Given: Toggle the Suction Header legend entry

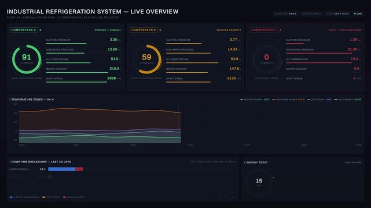Looking at the screenshot, I should click(255, 99).
